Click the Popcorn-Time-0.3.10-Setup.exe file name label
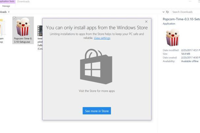This screenshot has width=200, height=133. pos(22,41)
